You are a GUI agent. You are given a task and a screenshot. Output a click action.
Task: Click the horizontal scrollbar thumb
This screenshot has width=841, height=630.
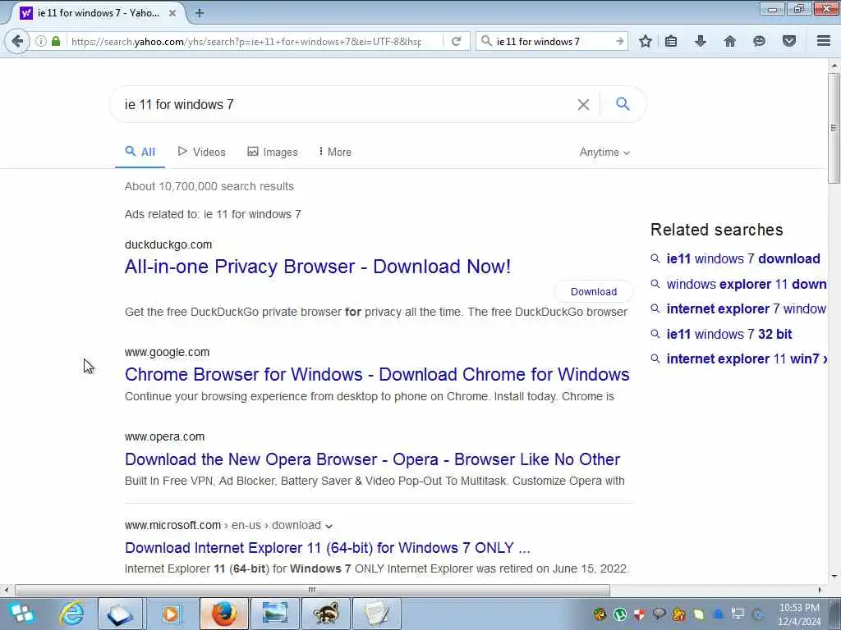[312, 591]
